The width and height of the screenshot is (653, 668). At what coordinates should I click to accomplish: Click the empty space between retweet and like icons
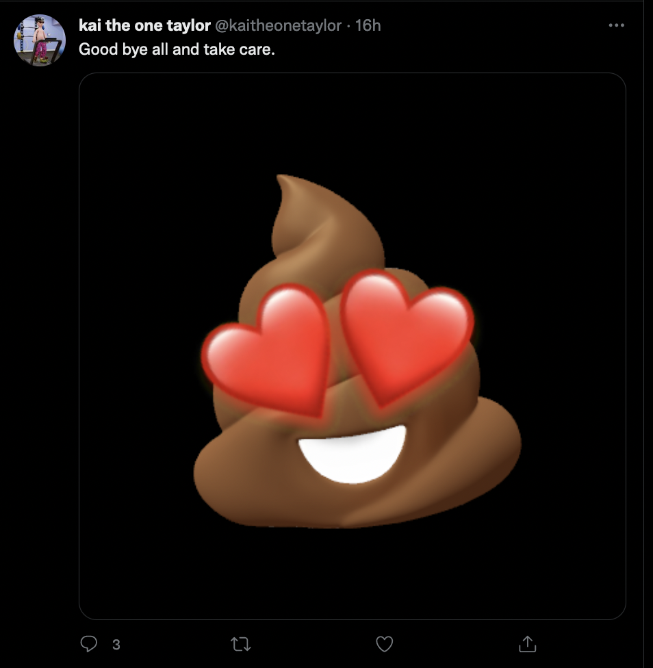pyautogui.click(x=312, y=644)
